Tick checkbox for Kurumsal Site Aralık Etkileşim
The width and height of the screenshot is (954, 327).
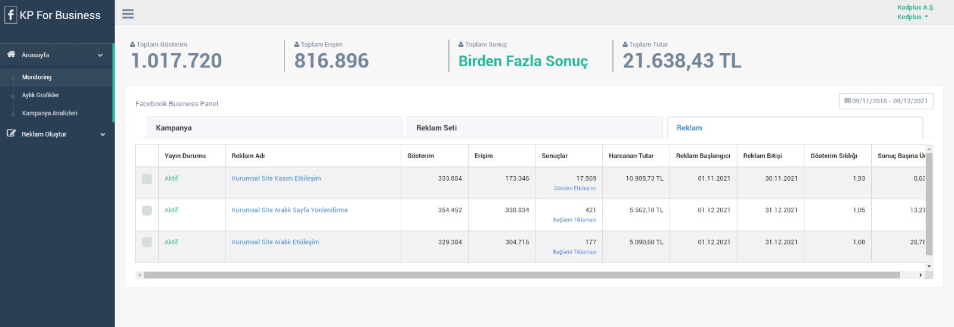[147, 242]
